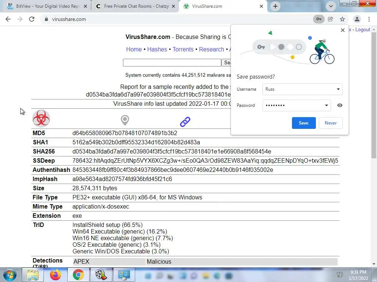Click the Password field in popup
Image resolution: width=377 pixels, height=282 pixels.
296,105
